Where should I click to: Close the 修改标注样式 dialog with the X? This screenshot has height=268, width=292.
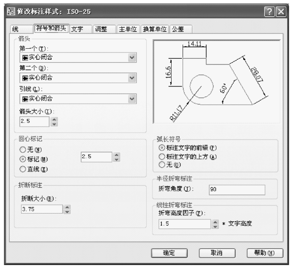click(281, 12)
